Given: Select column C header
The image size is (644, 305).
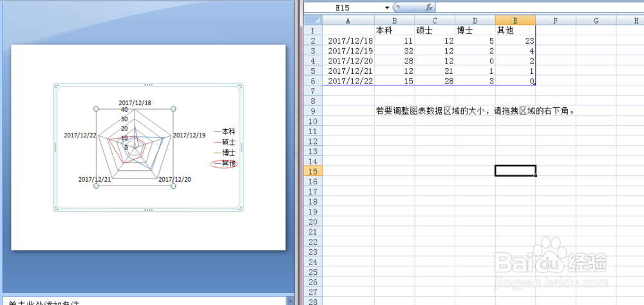Looking at the screenshot, I should [x=435, y=21].
